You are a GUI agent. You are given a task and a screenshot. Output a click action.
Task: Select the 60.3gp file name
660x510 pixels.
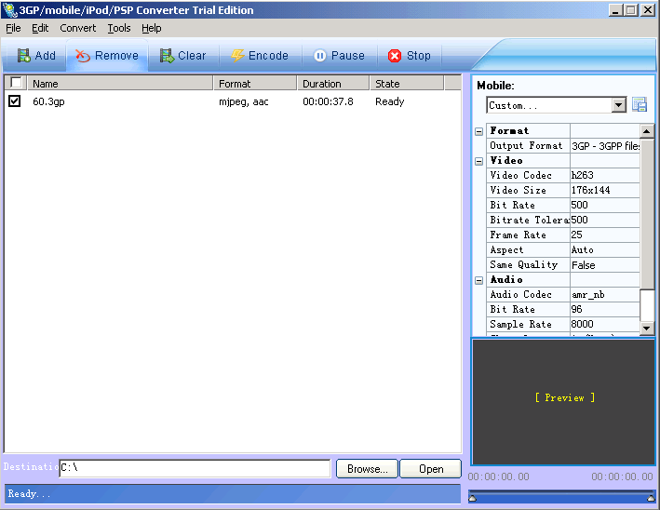(x=48, y=101)
